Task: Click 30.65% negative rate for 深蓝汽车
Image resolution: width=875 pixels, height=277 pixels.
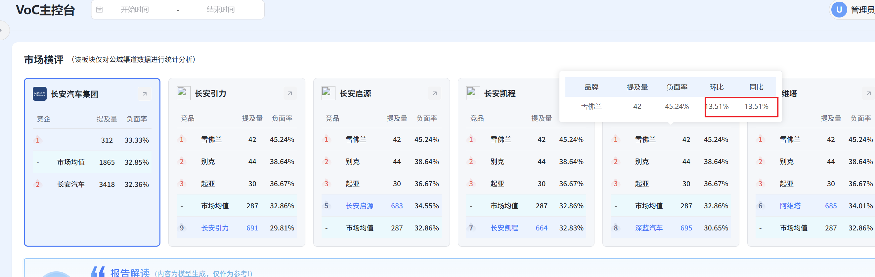Action: tap(716, 228)
